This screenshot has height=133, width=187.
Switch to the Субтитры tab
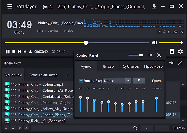pos(131,66)
